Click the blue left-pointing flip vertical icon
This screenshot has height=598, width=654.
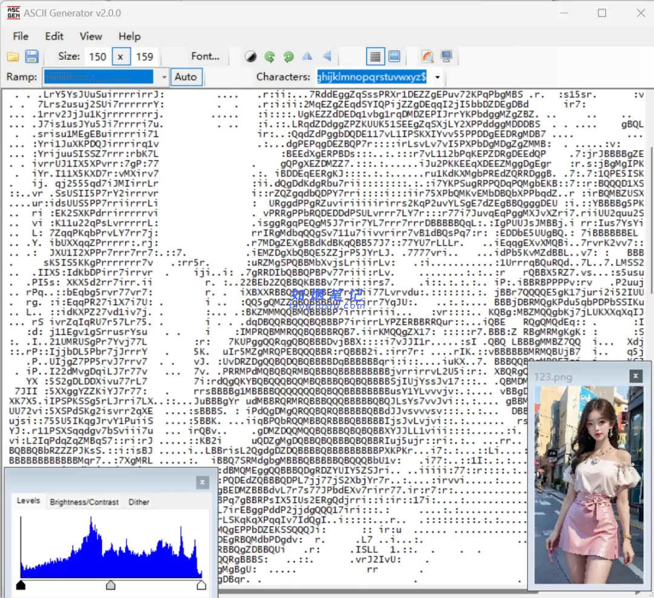coord(327,56)
